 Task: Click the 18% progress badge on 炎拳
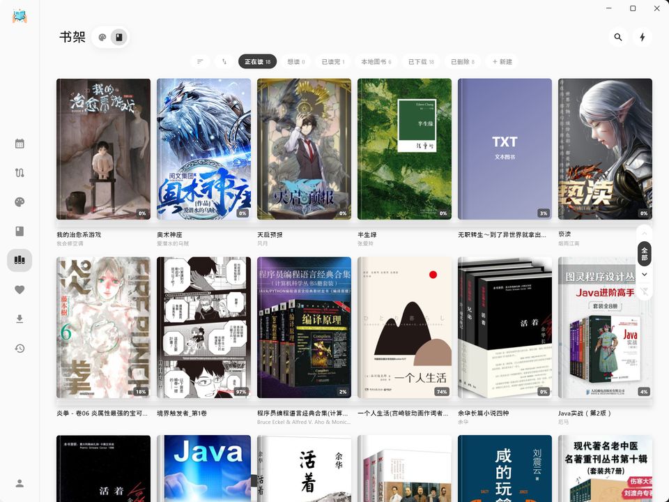click(141, 391)
